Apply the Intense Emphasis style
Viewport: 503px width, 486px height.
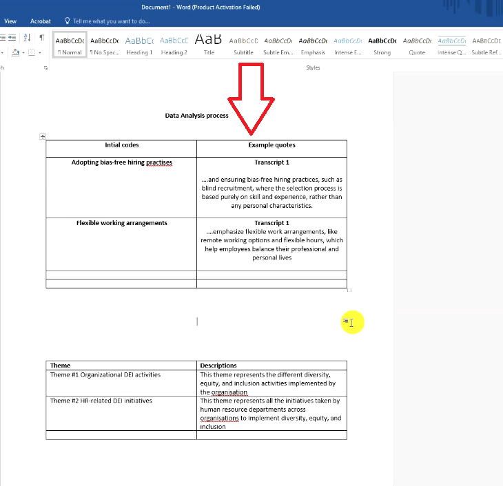tap(348, 45)
